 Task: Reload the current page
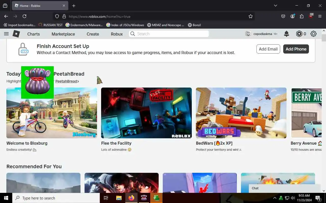click(x=24, y=16)
